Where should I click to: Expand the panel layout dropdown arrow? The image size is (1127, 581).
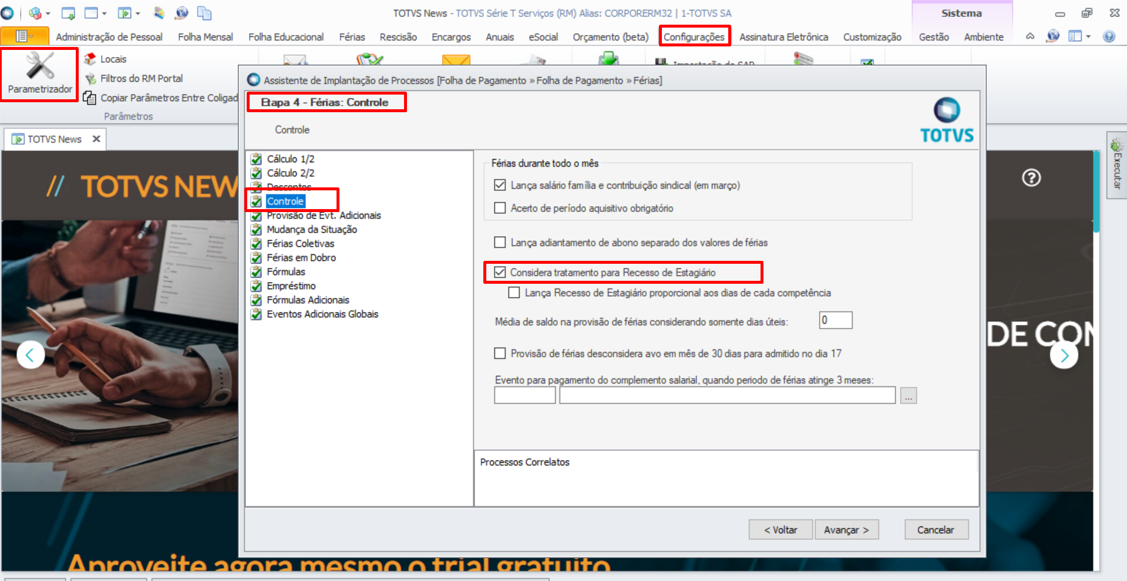[x=1088, y=36]
